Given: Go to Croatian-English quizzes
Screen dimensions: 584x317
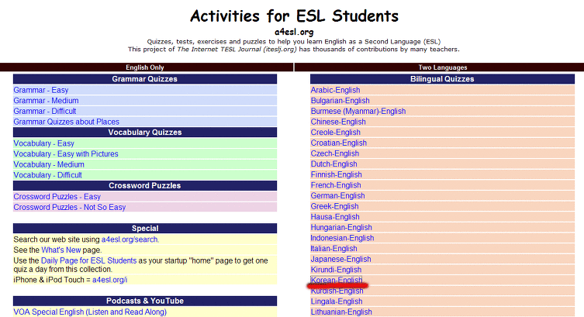Looking at the screenshot, I should (x=339, y=143).
